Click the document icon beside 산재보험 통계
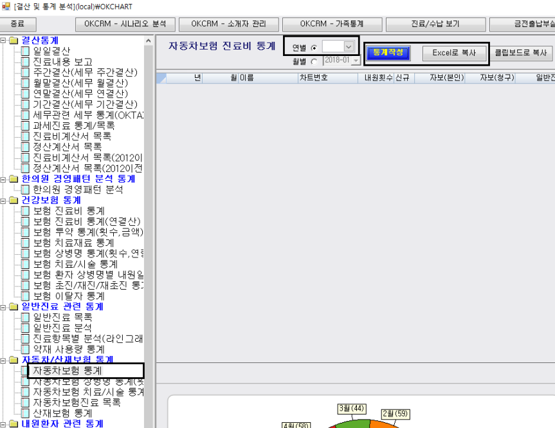This screenshot has height=428, width=555. pos(25,413)
